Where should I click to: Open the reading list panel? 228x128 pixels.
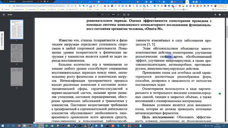(x=219, y=9)
